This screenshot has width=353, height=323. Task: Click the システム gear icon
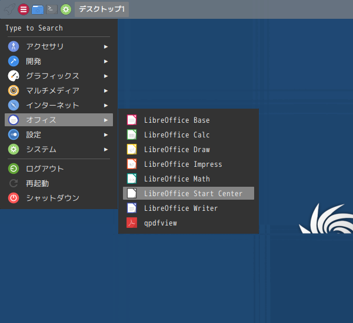(14, 149)
